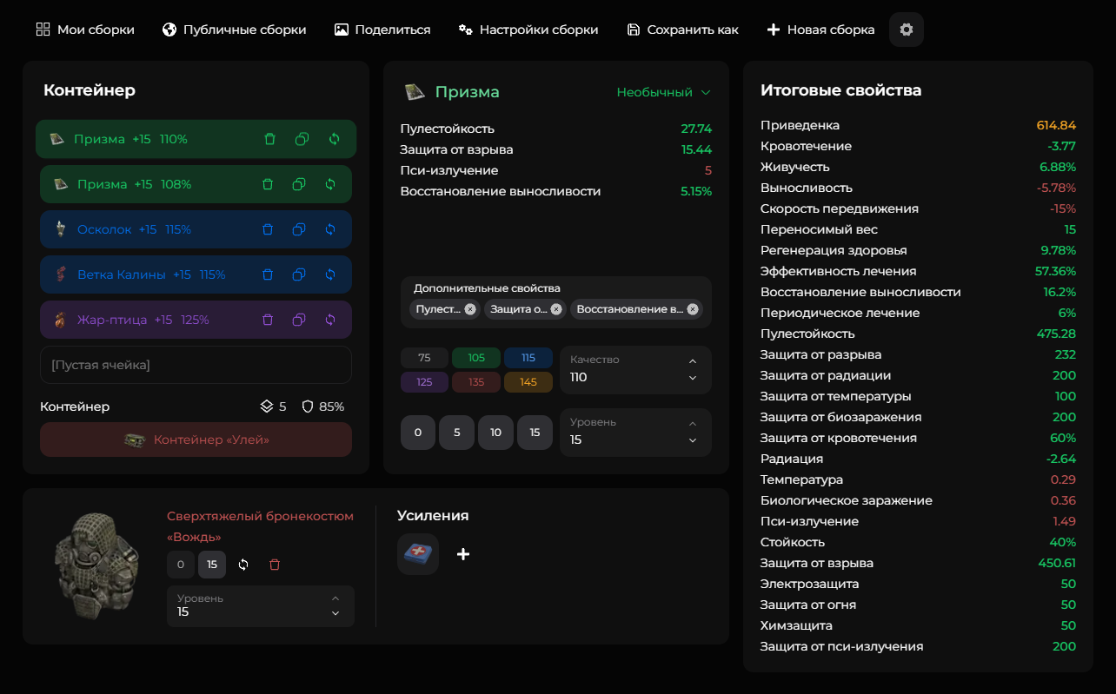Choose the purple 125 quality swatch
The image size is (1116, 694).
click(424, 382)
